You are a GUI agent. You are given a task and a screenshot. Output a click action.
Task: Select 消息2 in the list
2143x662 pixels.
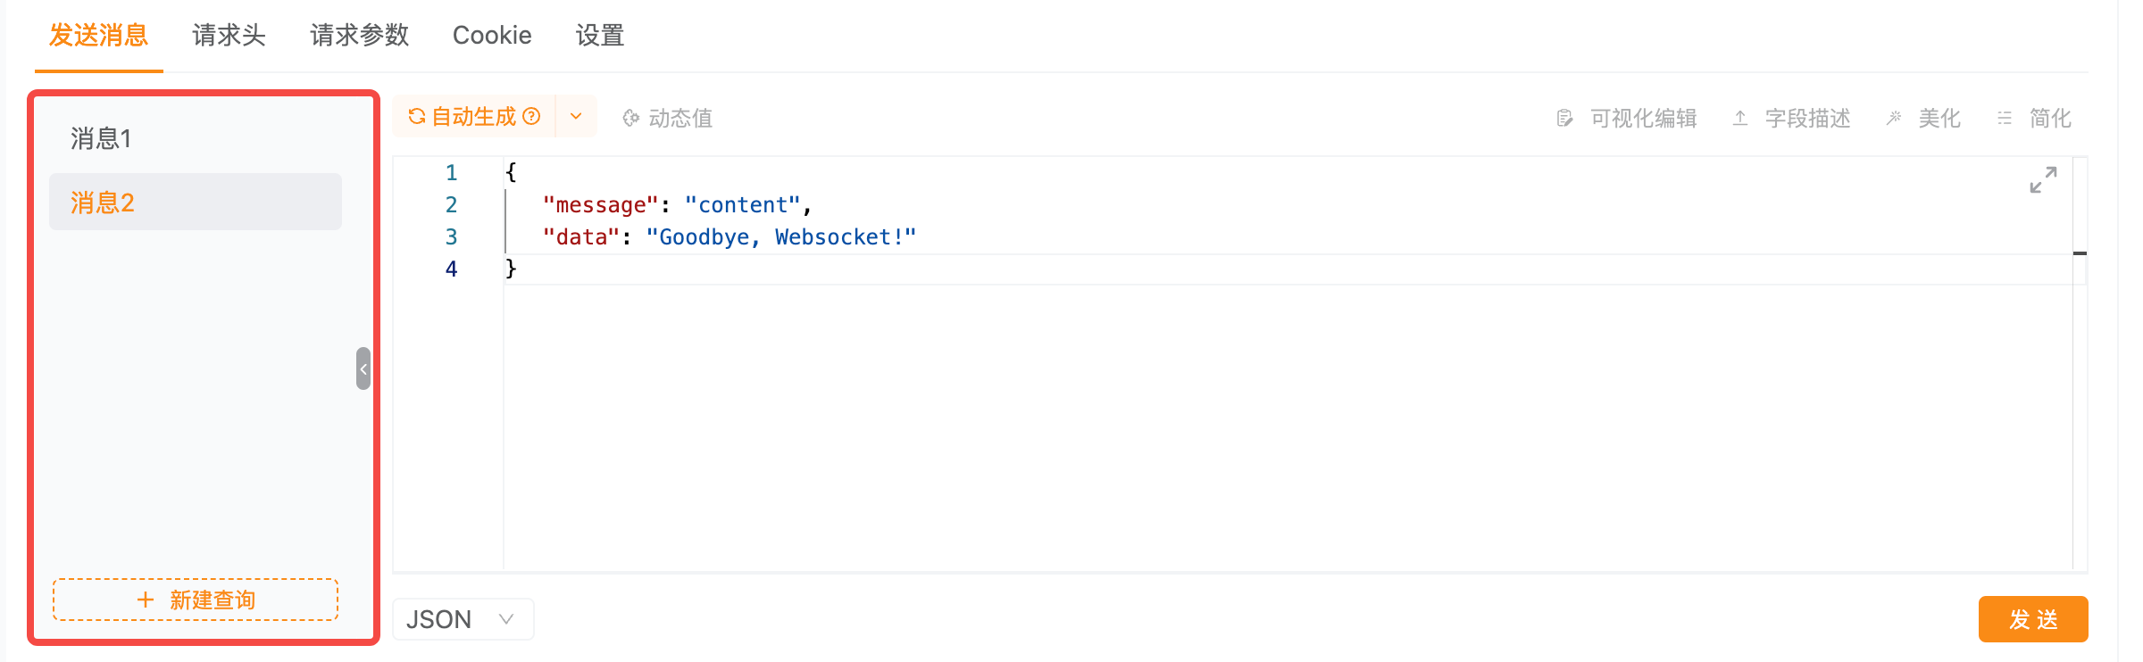click(x=196, y=202)
